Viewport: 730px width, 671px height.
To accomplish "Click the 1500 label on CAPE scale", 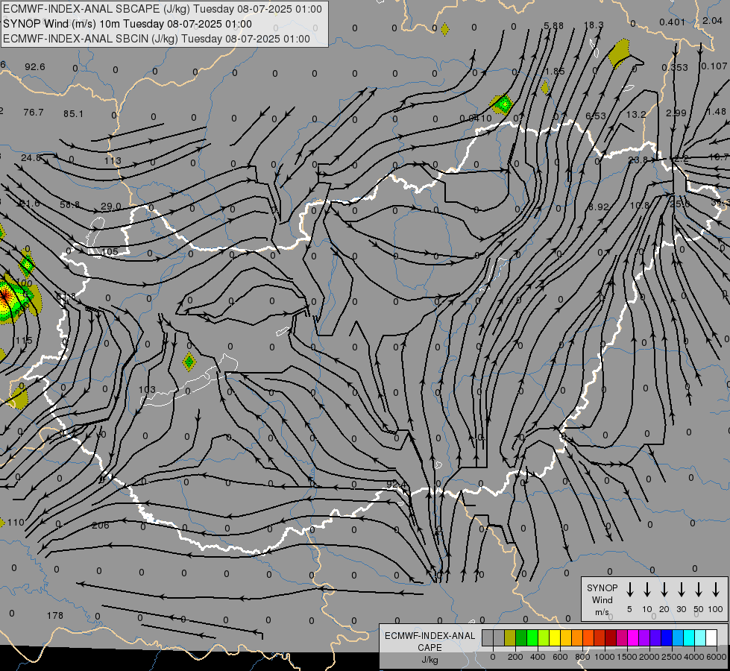I will point(626,657).
